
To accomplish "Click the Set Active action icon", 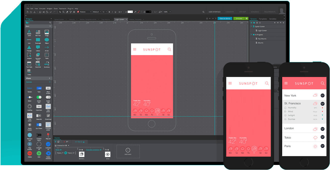I will pos(82,154).
